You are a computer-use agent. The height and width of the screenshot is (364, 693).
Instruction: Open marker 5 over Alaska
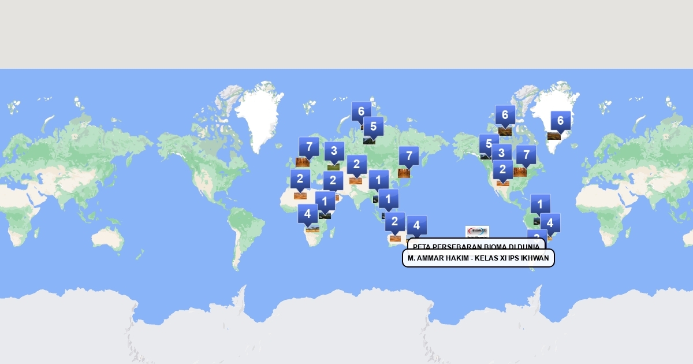488,144
